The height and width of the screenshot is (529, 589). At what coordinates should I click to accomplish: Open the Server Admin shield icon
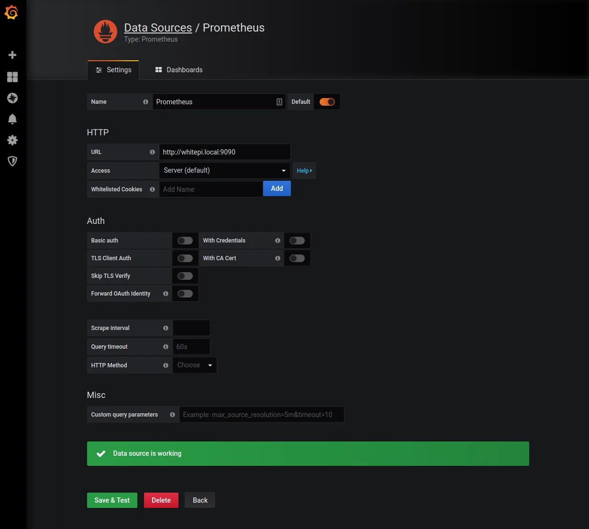12,161
